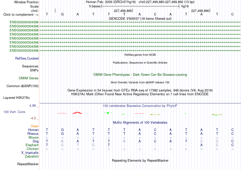The image size is (241, 170).
Task: Open the GTEx Gene Expression in 54 tissues title
Action: click(x=140, y=90)
